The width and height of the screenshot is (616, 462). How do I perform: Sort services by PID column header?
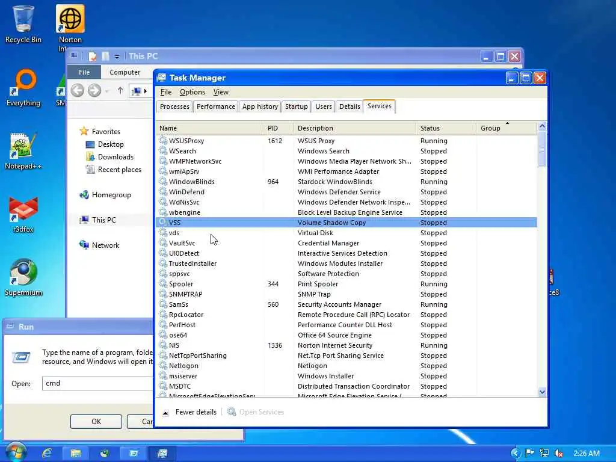[x=278, y=128]
